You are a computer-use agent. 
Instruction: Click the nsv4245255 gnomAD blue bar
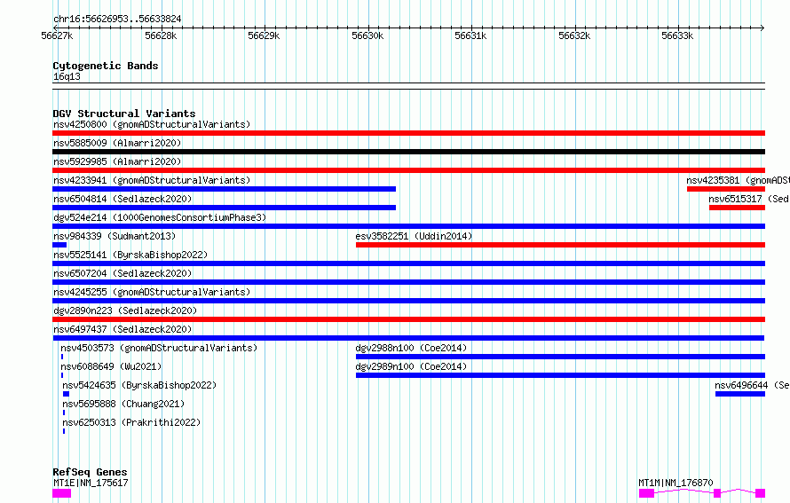408,301
